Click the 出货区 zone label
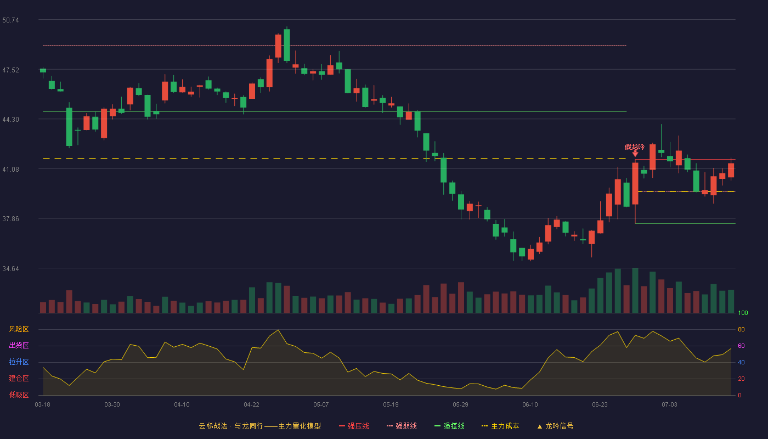The width and height of the screenshot is (768, 439). point(19,346)
